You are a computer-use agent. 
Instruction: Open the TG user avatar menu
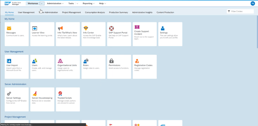coord(253,4)
